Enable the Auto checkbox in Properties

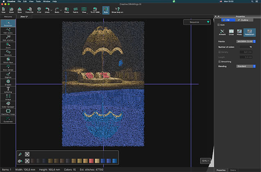click(x=219, y=25)
